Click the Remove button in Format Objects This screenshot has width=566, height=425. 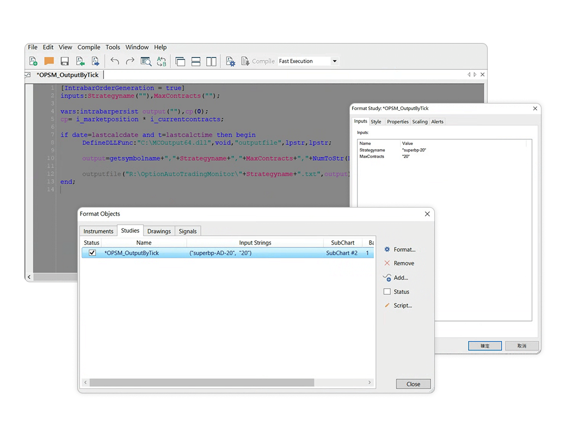pyautogui.click(x=403, y=263)
